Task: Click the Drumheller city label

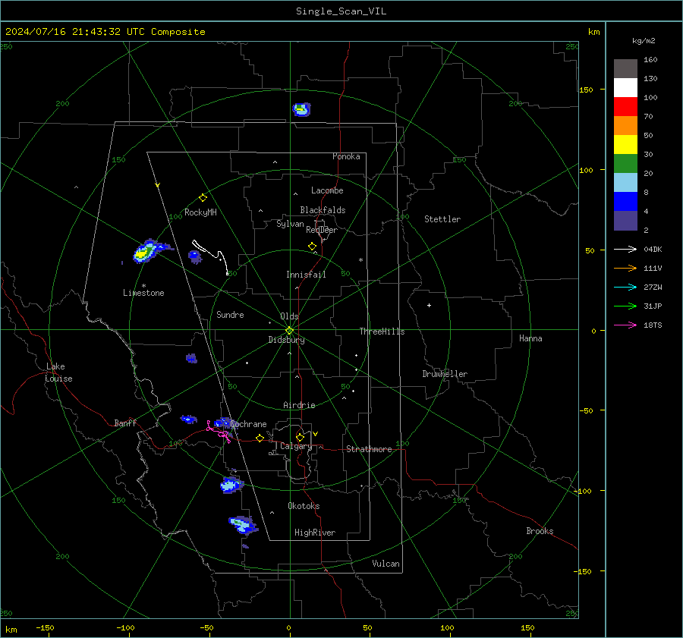Action: coord(445,374)
